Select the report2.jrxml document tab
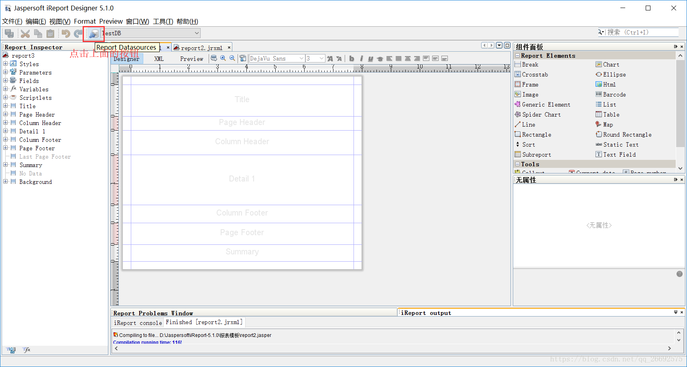This screenshot has height=367, width=687. 201,48
